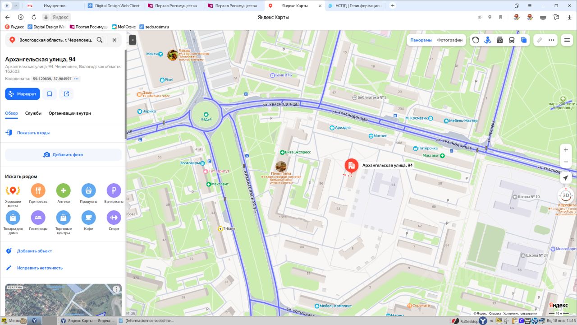Search nearby Продукты

(x=89, y=194)
